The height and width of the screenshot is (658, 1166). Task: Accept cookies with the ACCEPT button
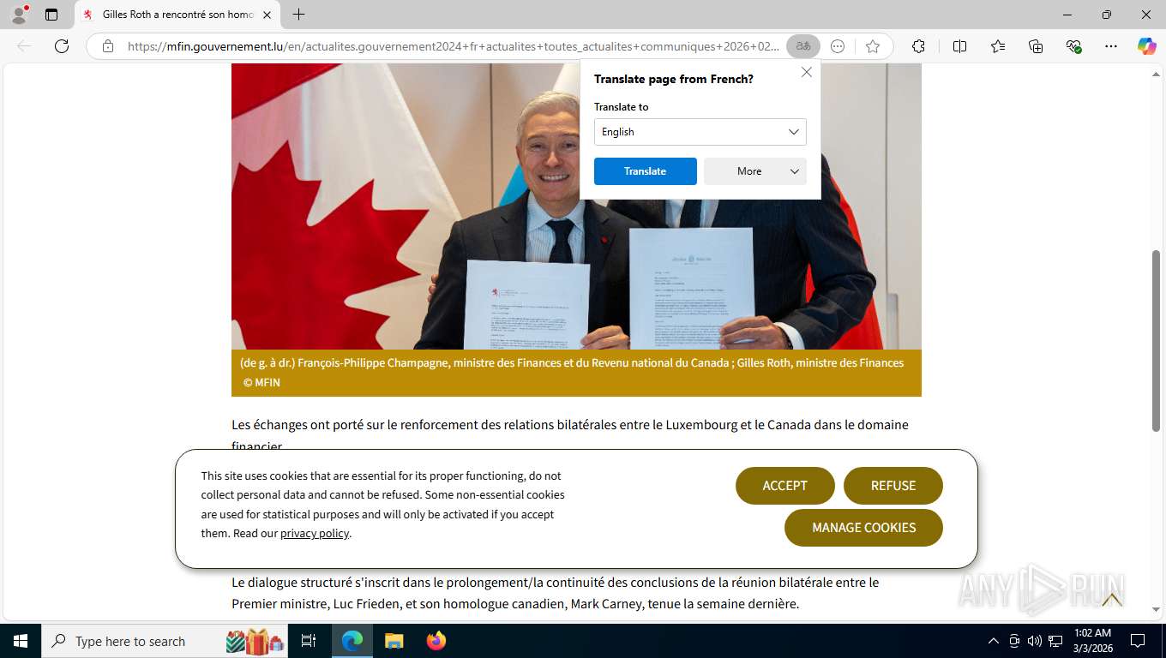coord(784,486)
